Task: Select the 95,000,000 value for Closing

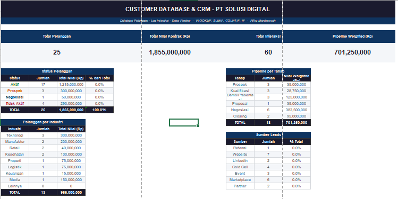Action: [x=297, y=116]
